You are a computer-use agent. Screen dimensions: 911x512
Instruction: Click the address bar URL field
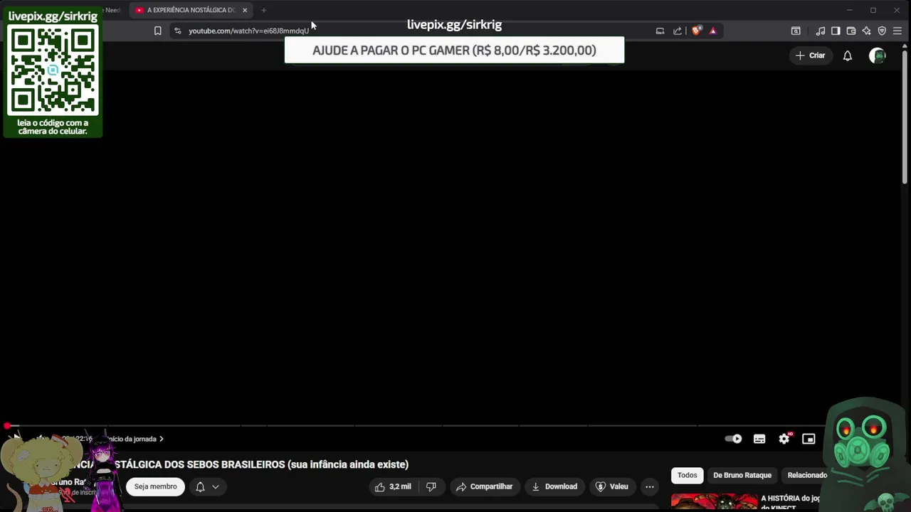(x=248, y=31)
